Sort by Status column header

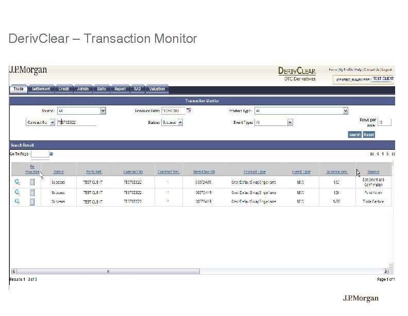click(x=58, y=172)
